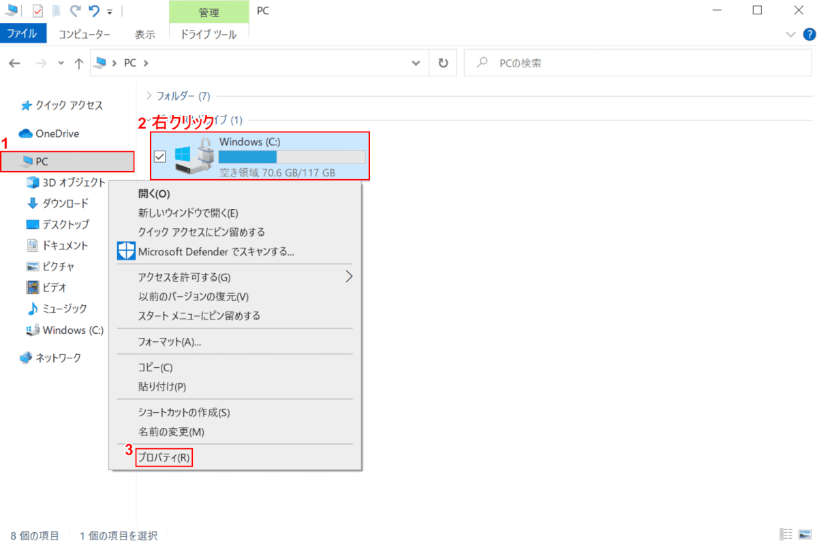Open the ビデオ folder in sidebar
The image size is (817, 545).
(46, 287)
